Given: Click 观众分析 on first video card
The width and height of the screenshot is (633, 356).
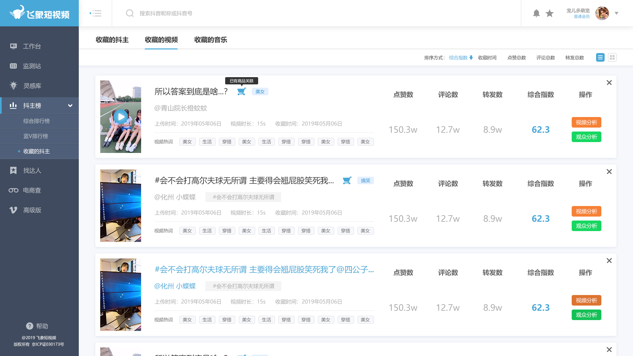Looking at the screenshot, I should [587, 137].
